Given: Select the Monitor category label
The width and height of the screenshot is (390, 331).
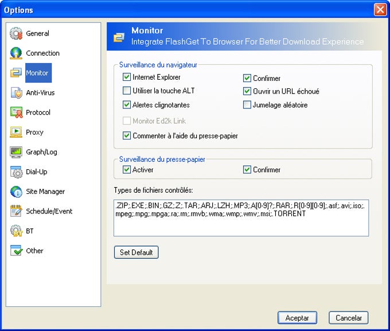Looking at the screenshot, I should [x=38, y=73].
